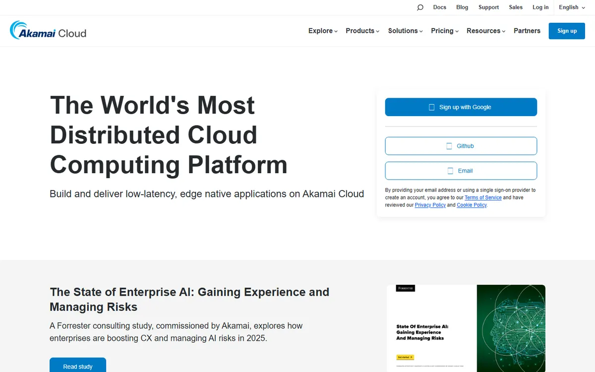
Task: Click 'A Forrester consulting study' description text
Action: 176,332
